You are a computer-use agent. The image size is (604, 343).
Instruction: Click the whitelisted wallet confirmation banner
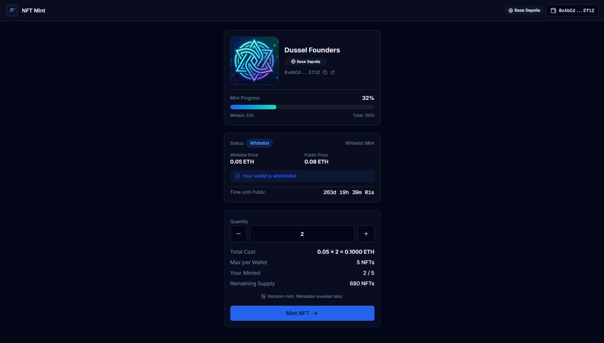pyautogui.click(x=302, y=176)
